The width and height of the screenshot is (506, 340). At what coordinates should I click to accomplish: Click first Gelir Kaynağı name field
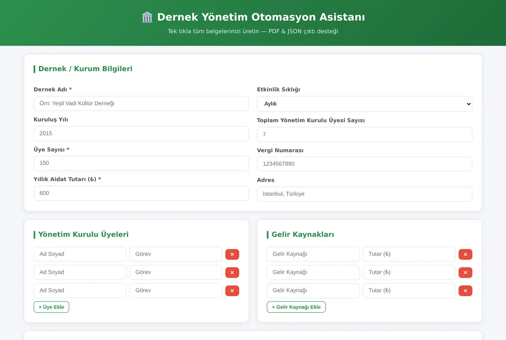(313, 254)
